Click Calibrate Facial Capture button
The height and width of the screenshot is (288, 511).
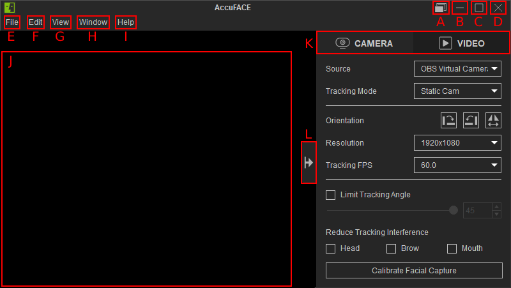click(414, 270)
